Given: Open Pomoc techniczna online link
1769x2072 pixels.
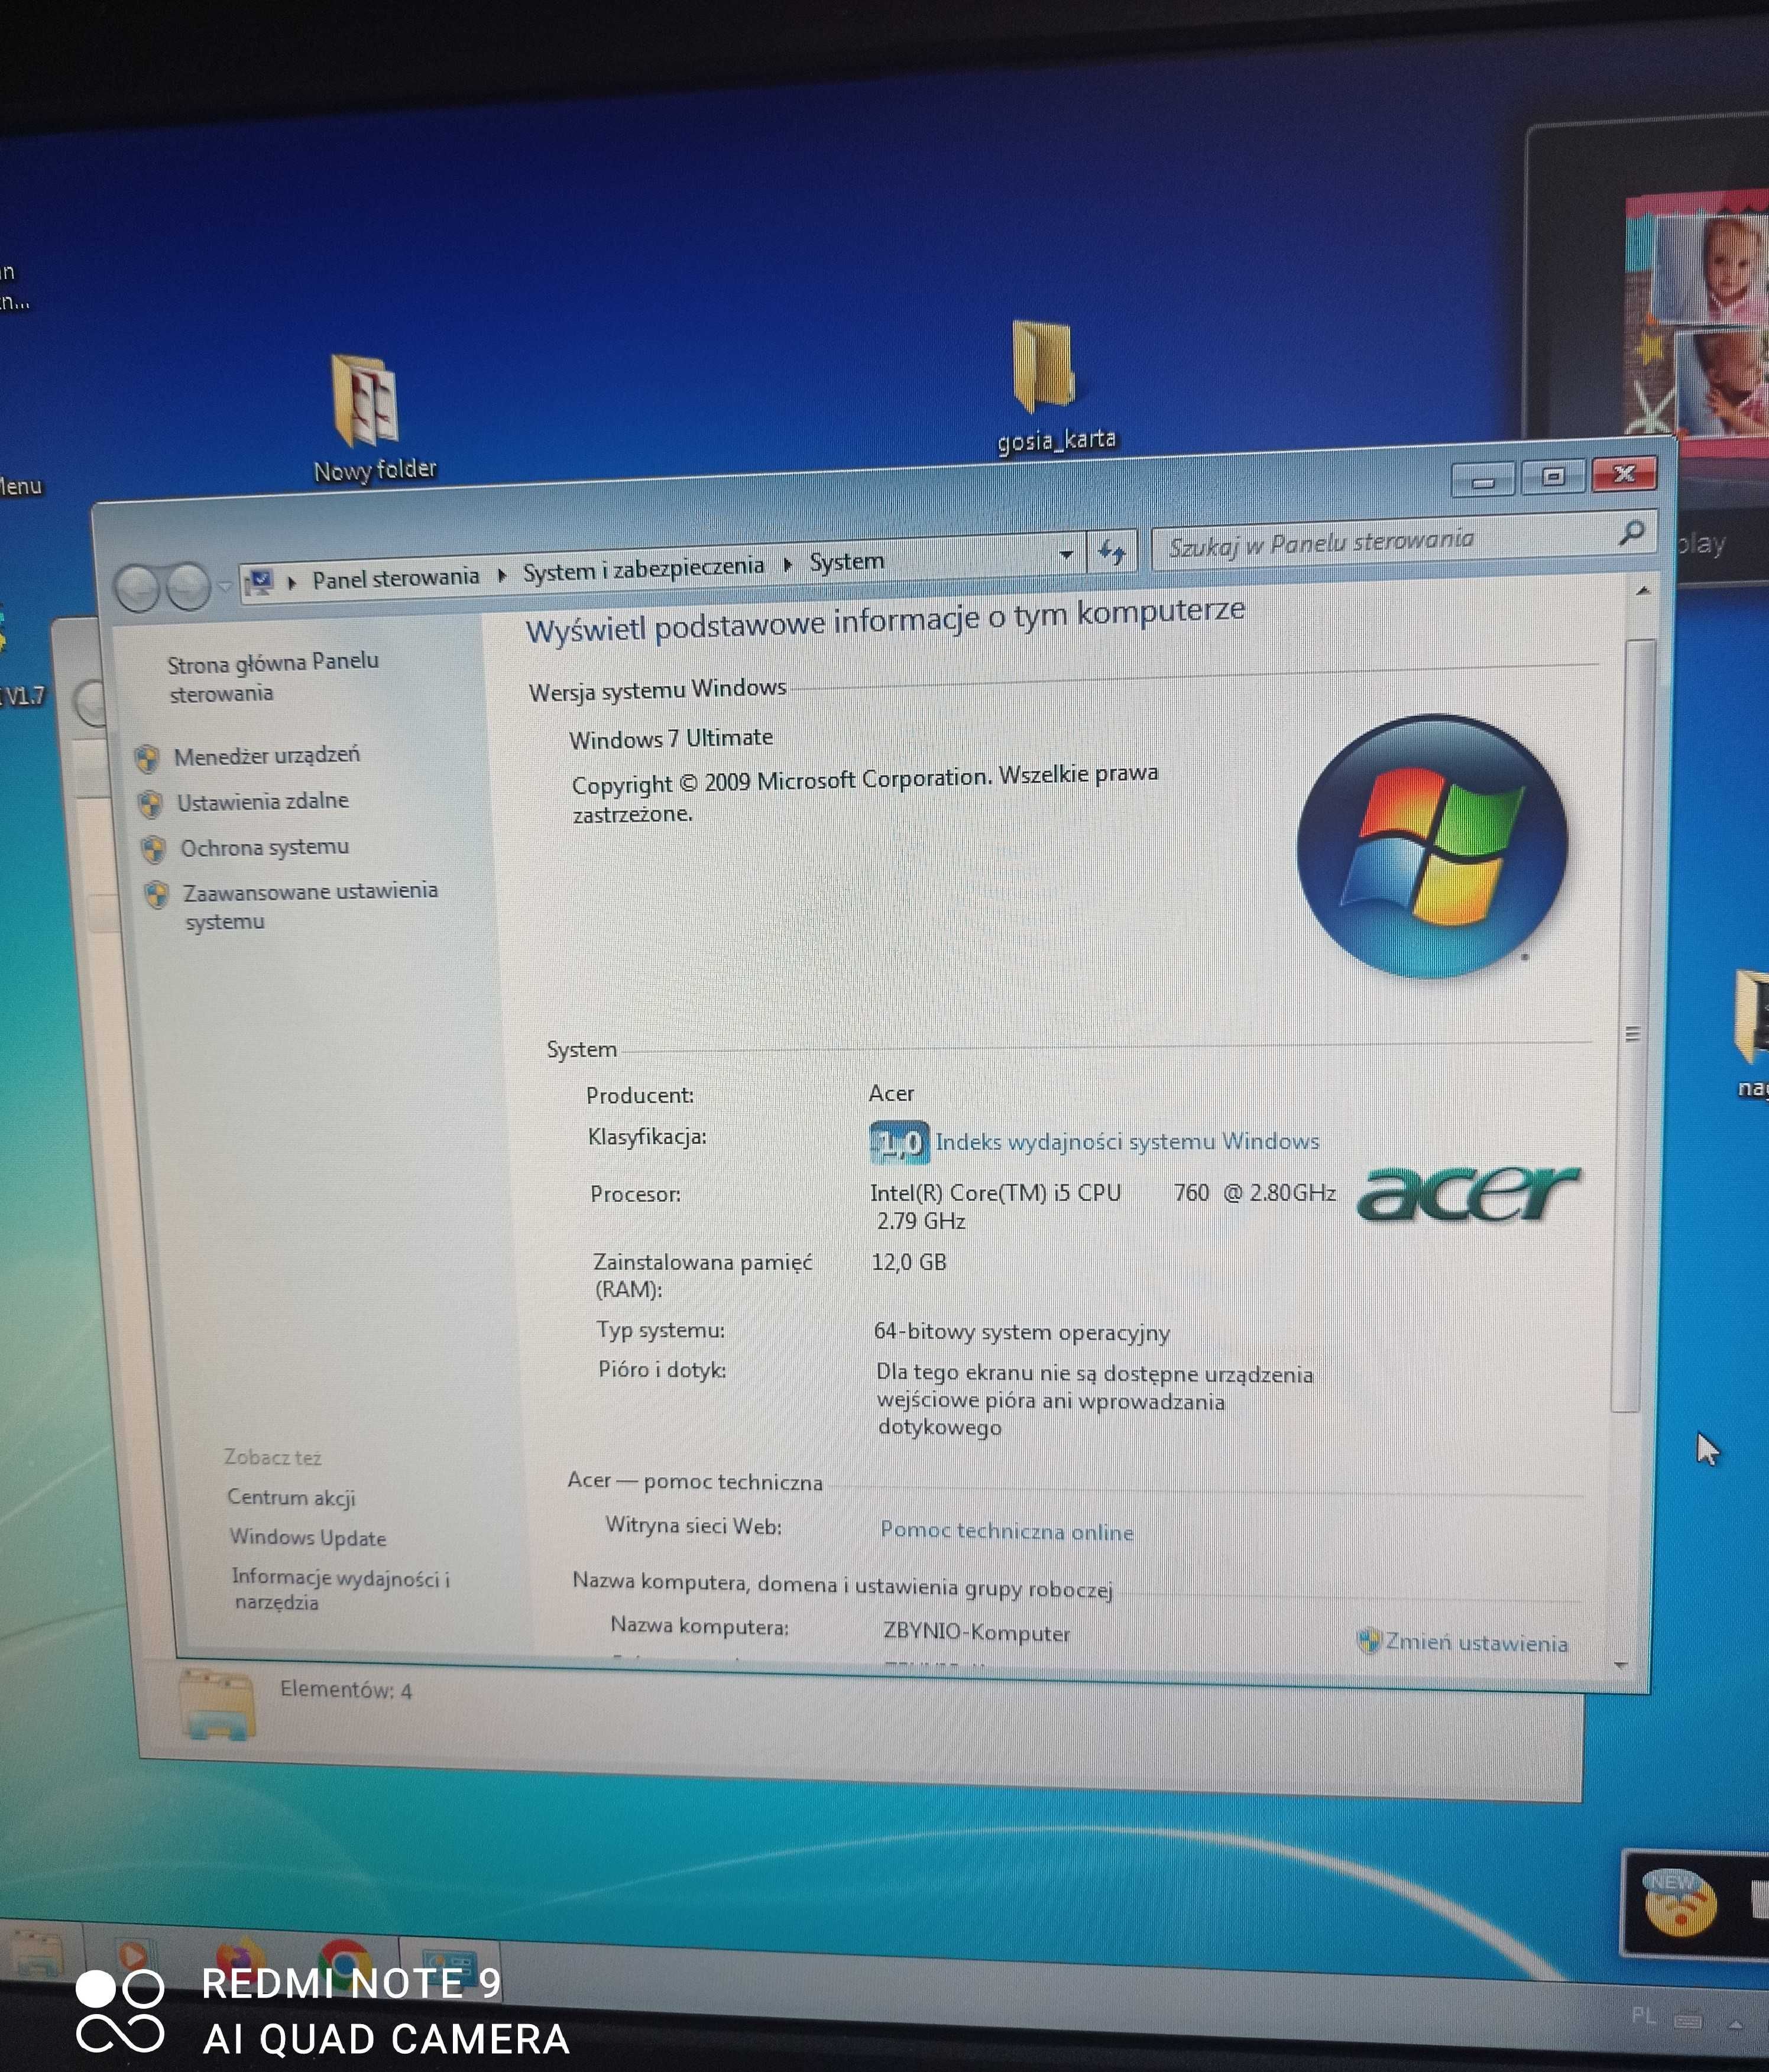Looking at the screenshot, I should click(x=1007, y=1532).
